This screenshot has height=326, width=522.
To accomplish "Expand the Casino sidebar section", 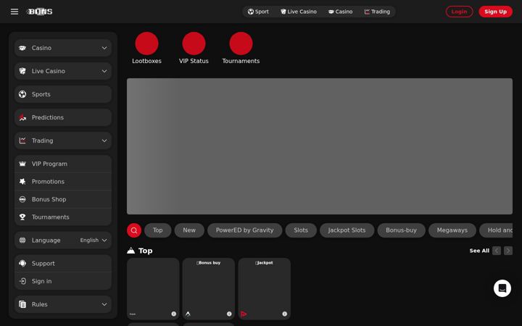I will click(x=63, y=48).
